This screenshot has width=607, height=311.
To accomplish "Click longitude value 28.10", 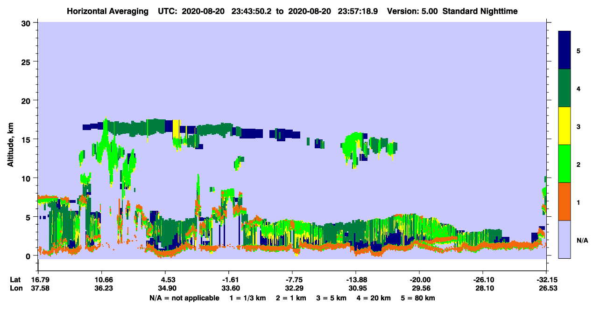I will [484, 289].
